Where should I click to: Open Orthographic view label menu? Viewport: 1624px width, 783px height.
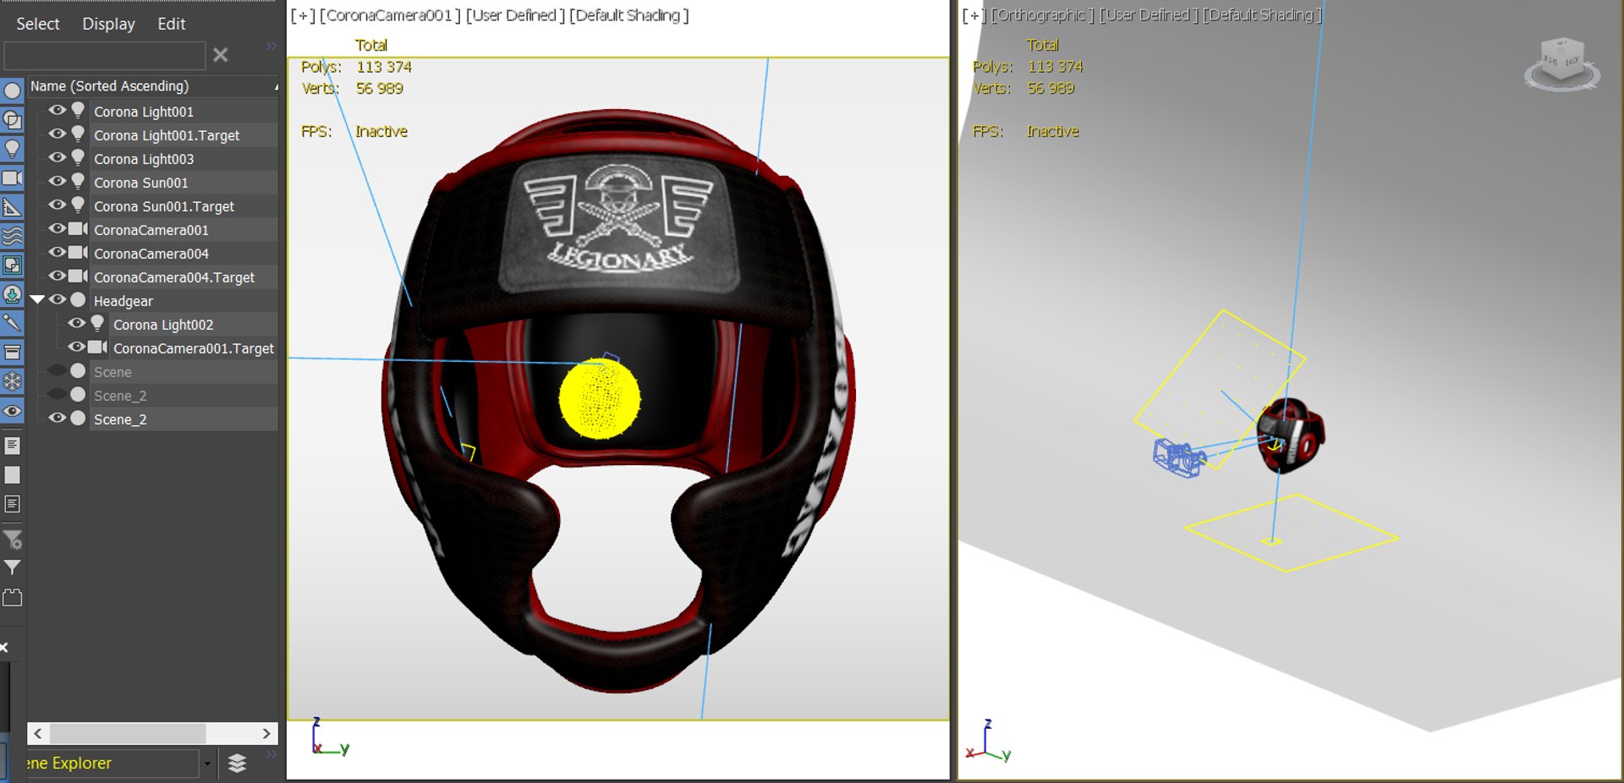click(x=1042, y=15)
